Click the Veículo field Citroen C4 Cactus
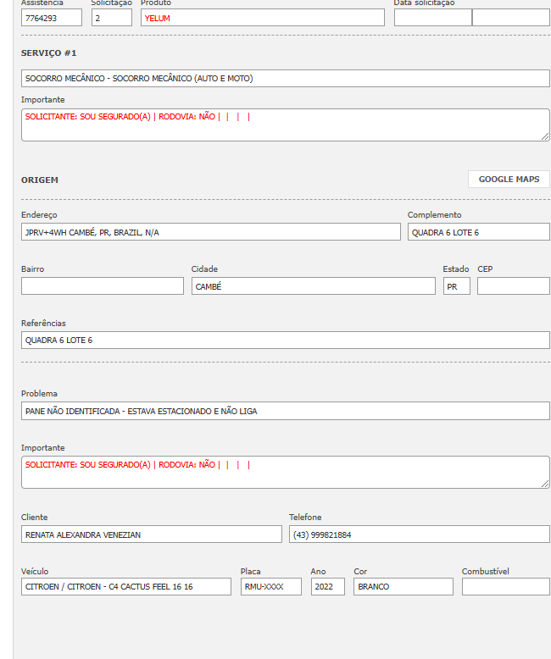 (126, 587)
